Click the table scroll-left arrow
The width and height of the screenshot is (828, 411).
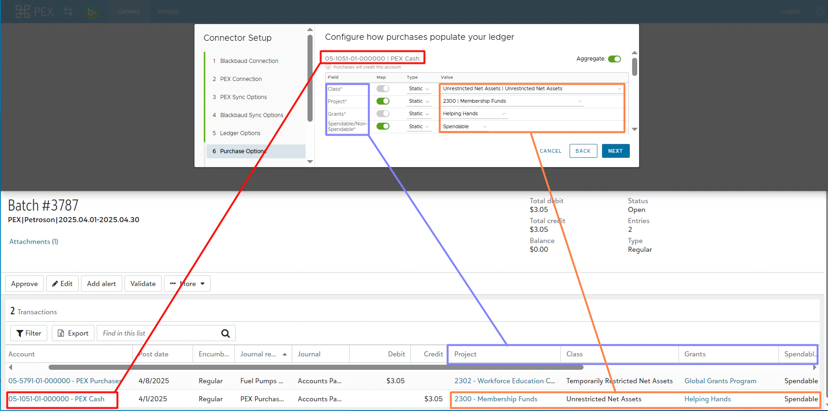pos(10,367)
